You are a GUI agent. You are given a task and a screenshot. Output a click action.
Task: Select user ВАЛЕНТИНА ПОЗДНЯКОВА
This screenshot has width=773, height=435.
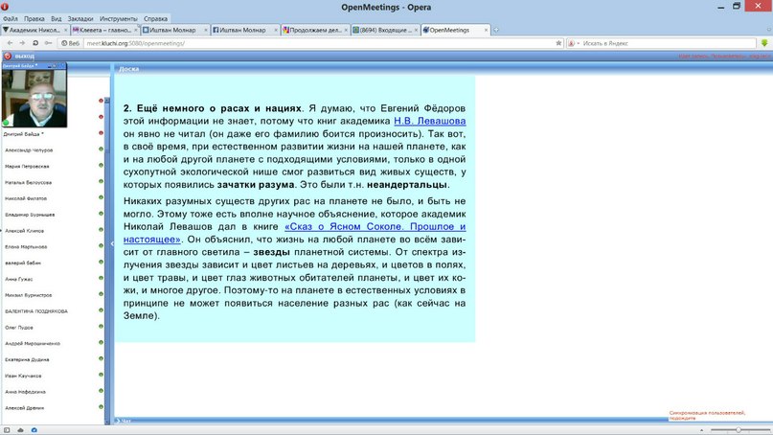click(x=36, y=311)
